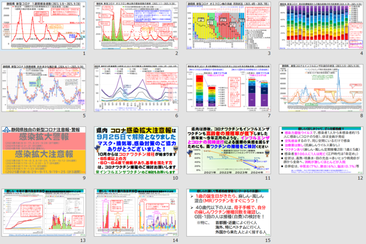
Task: Select slide 2 Omicron infection trend thumbnail
Action: [x=136, y=25]
